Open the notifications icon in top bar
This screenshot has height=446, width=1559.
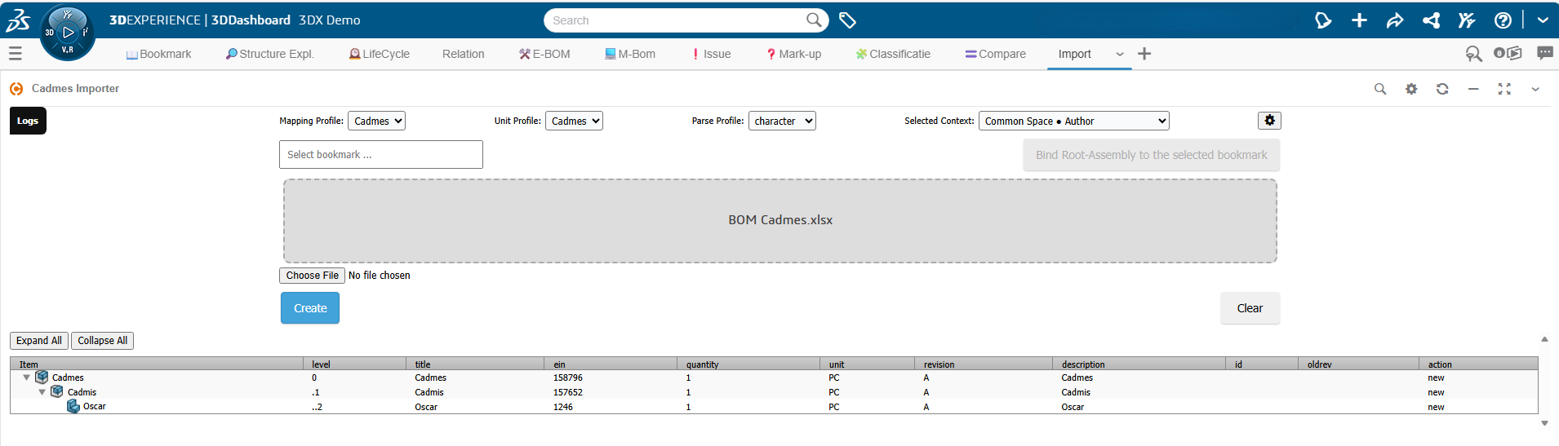1323,20
